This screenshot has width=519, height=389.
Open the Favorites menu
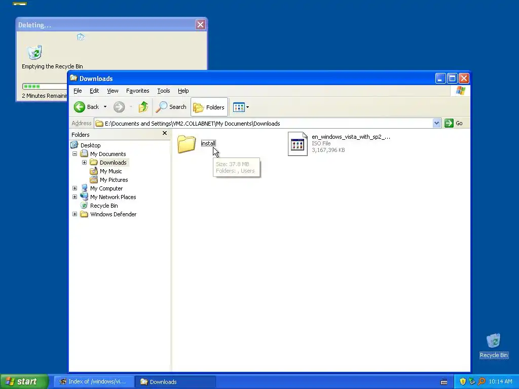pos(138,91)
